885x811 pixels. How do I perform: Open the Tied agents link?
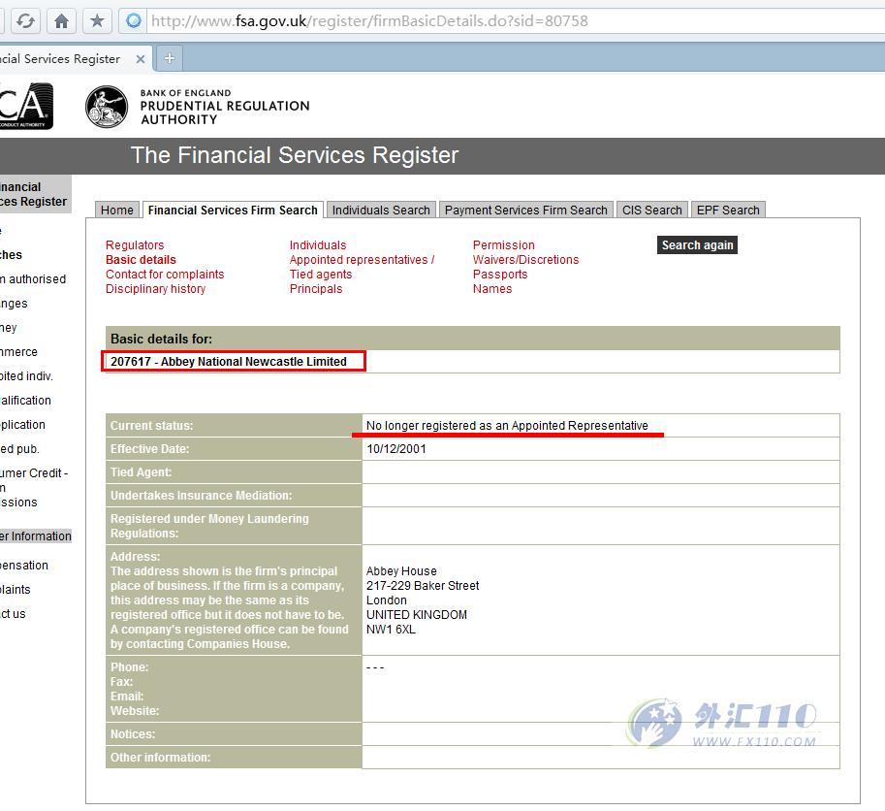(x=321, y=275)
